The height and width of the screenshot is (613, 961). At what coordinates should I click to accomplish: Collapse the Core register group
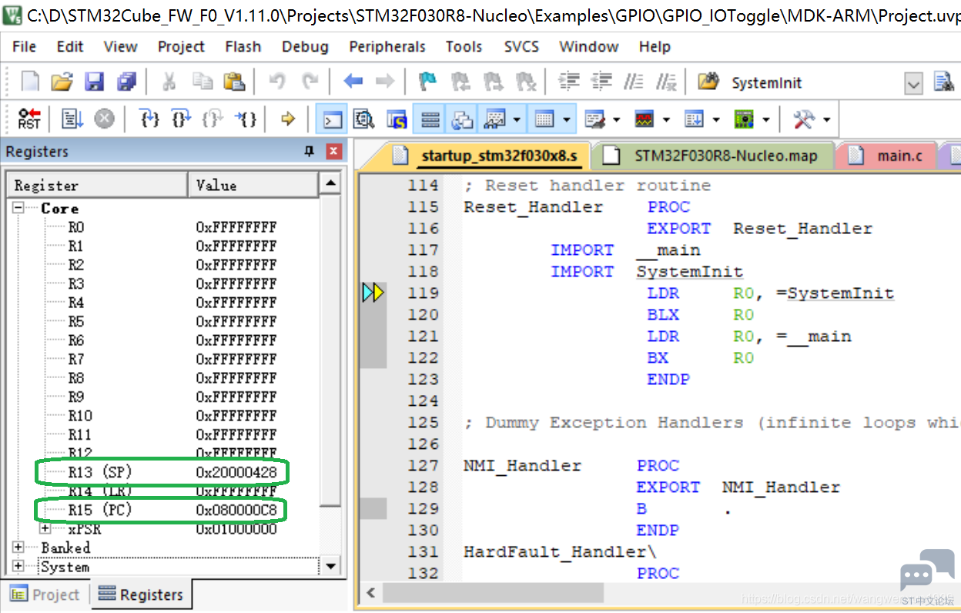coord(18,208)
